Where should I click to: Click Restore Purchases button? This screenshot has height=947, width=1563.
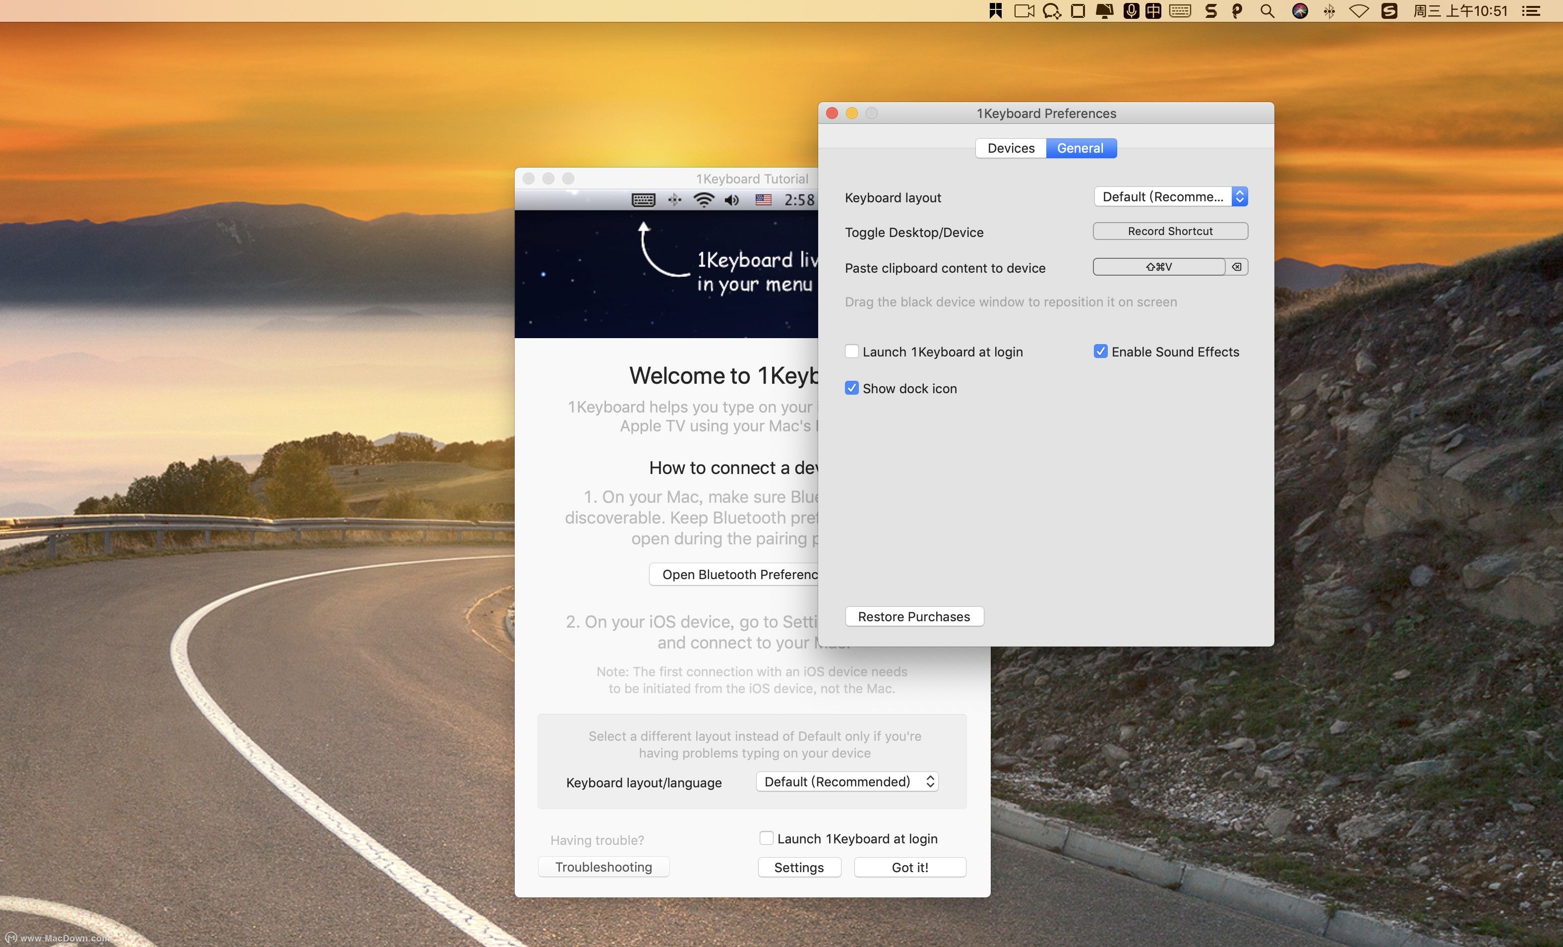click(914, 616)
